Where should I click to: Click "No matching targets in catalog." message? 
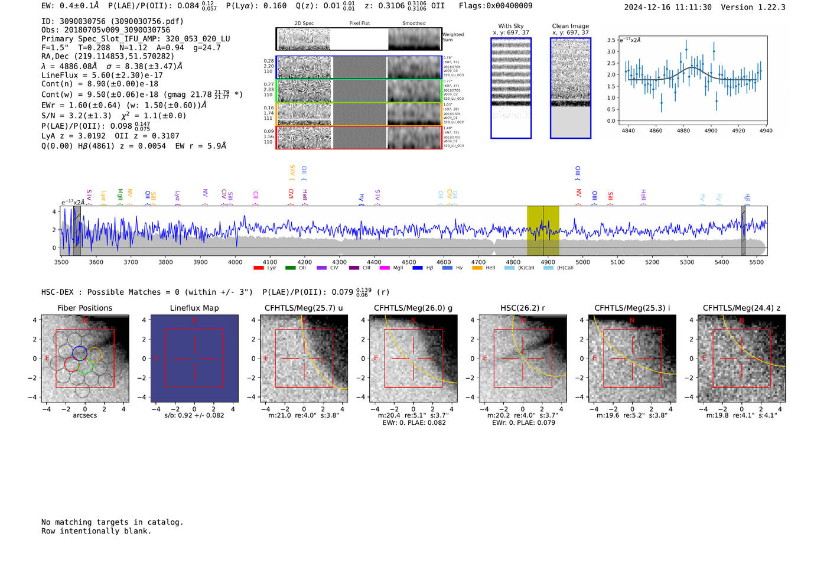coord(112,522)
